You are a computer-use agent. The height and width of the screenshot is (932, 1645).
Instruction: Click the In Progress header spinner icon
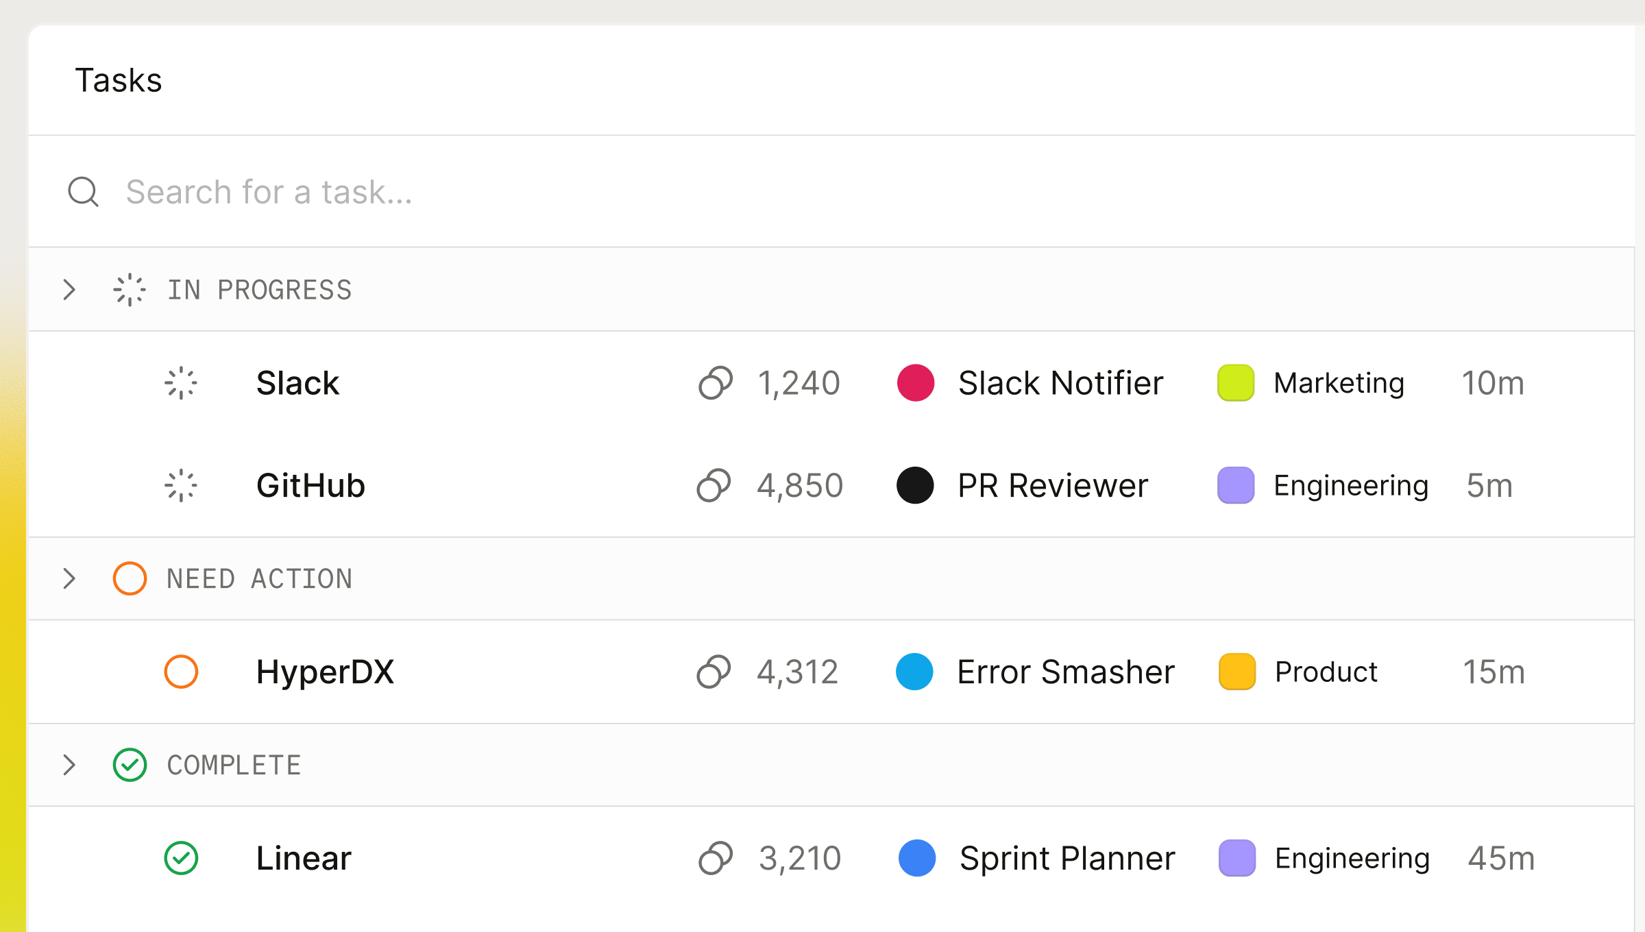[x=130, y=290]
